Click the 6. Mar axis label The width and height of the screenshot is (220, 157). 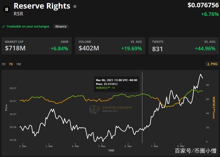(x=128, y=146)
